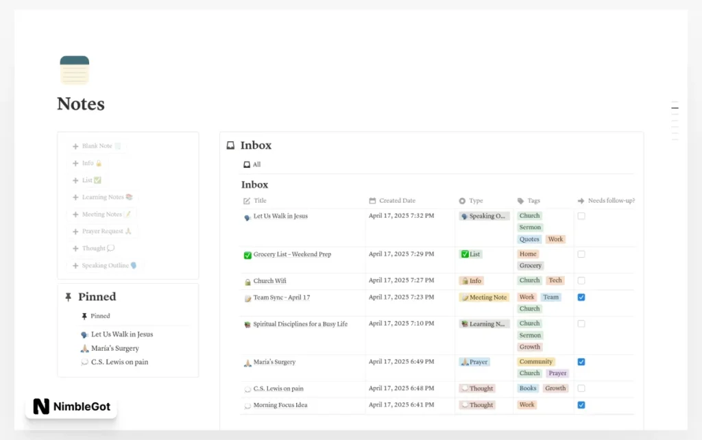Click the speaking icon of pinned Let Us Walk in Jesus

point(84,334)
